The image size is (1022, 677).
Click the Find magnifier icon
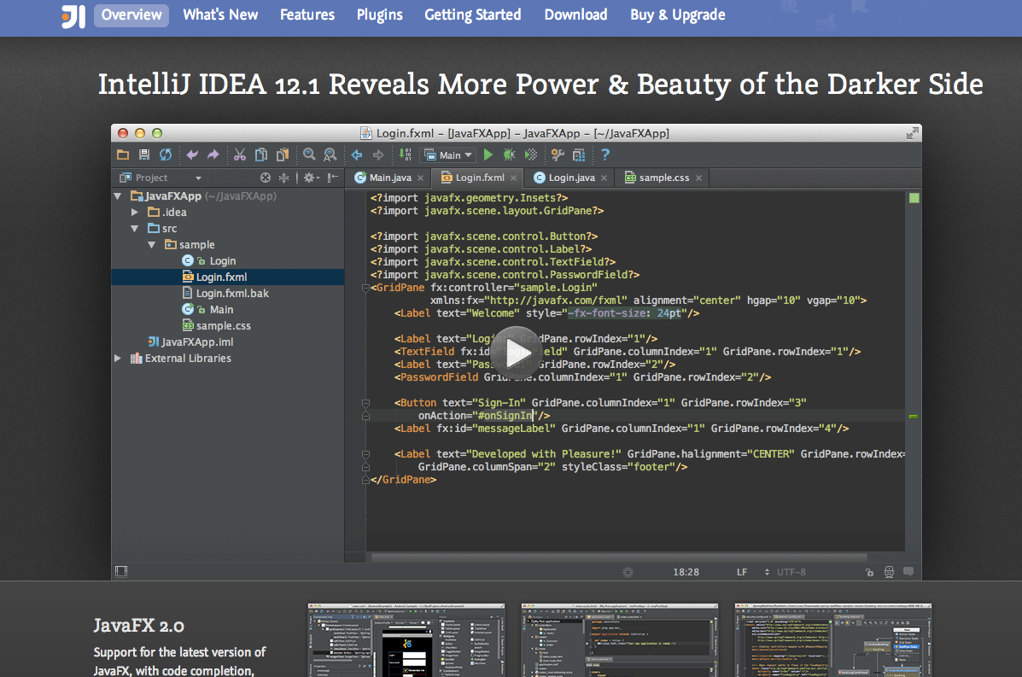[309, 155]
